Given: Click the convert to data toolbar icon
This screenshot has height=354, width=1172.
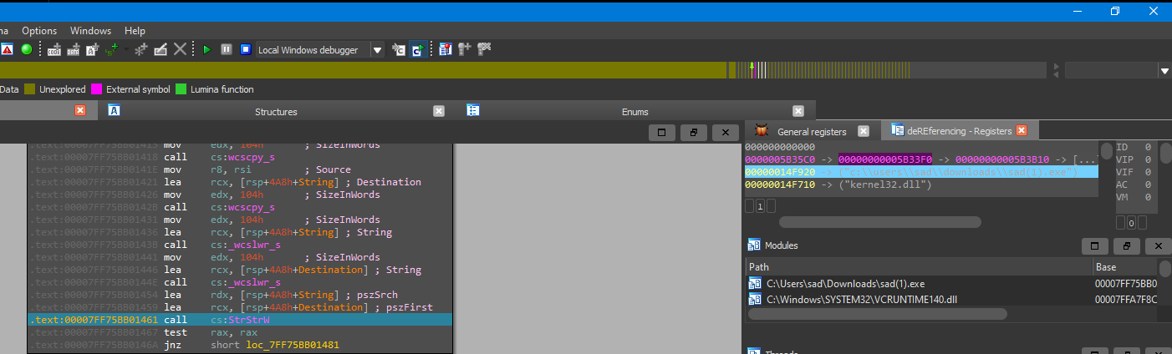Looking at the screenshot, I should pyautogui.click(x=74, y=50).
